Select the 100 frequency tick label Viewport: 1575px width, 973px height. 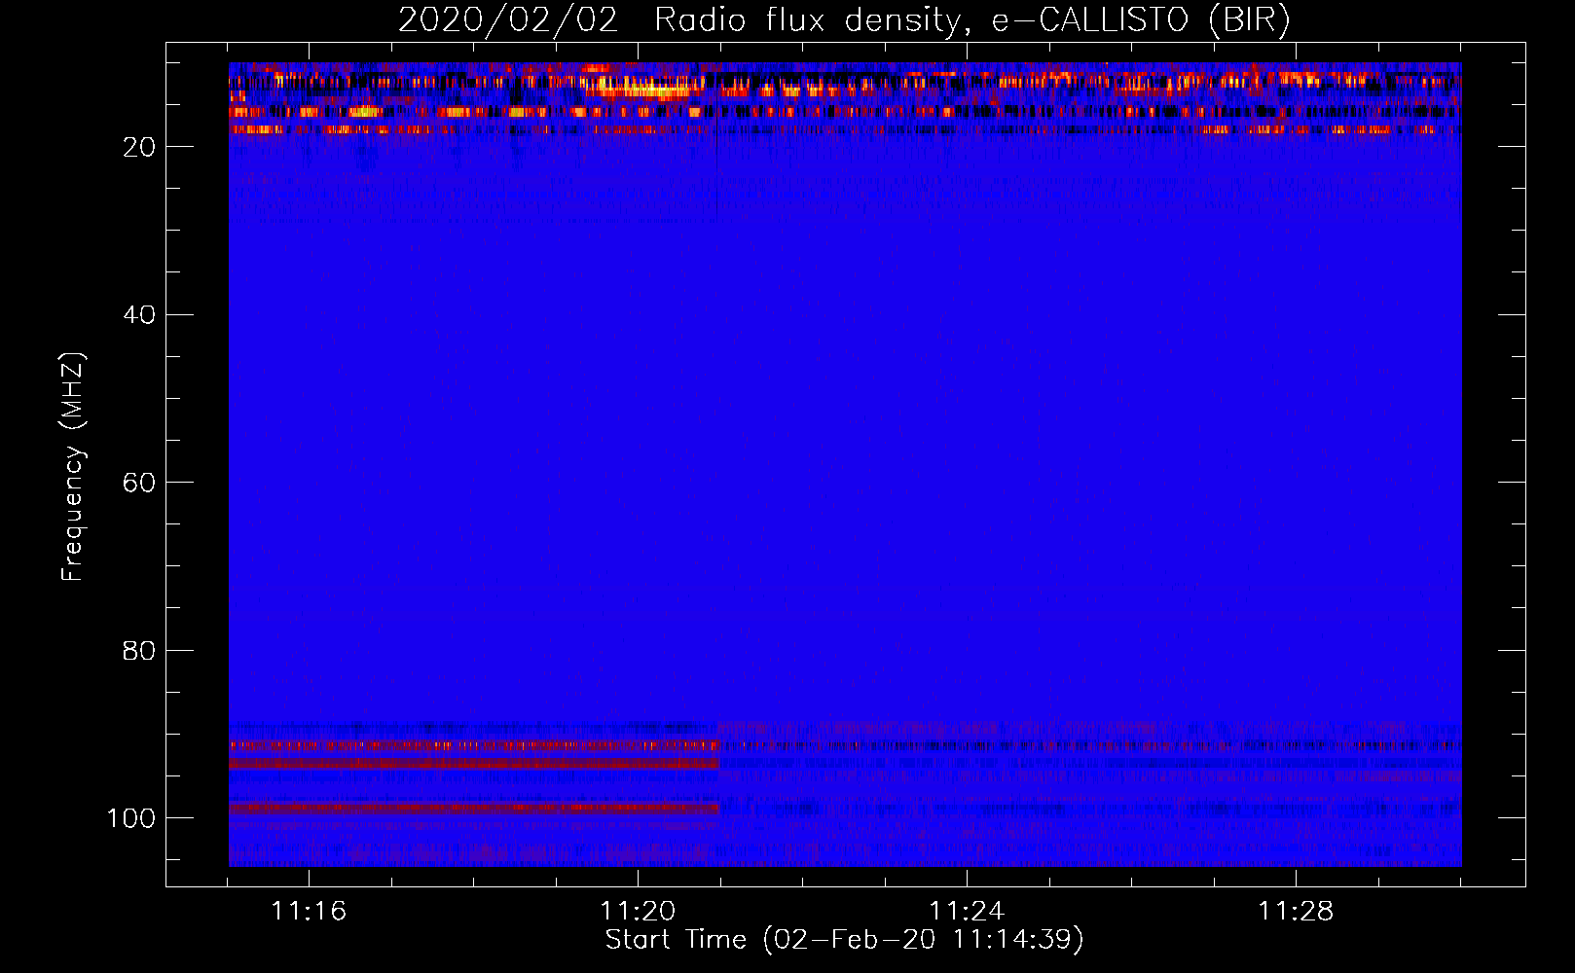coord(131,818)
